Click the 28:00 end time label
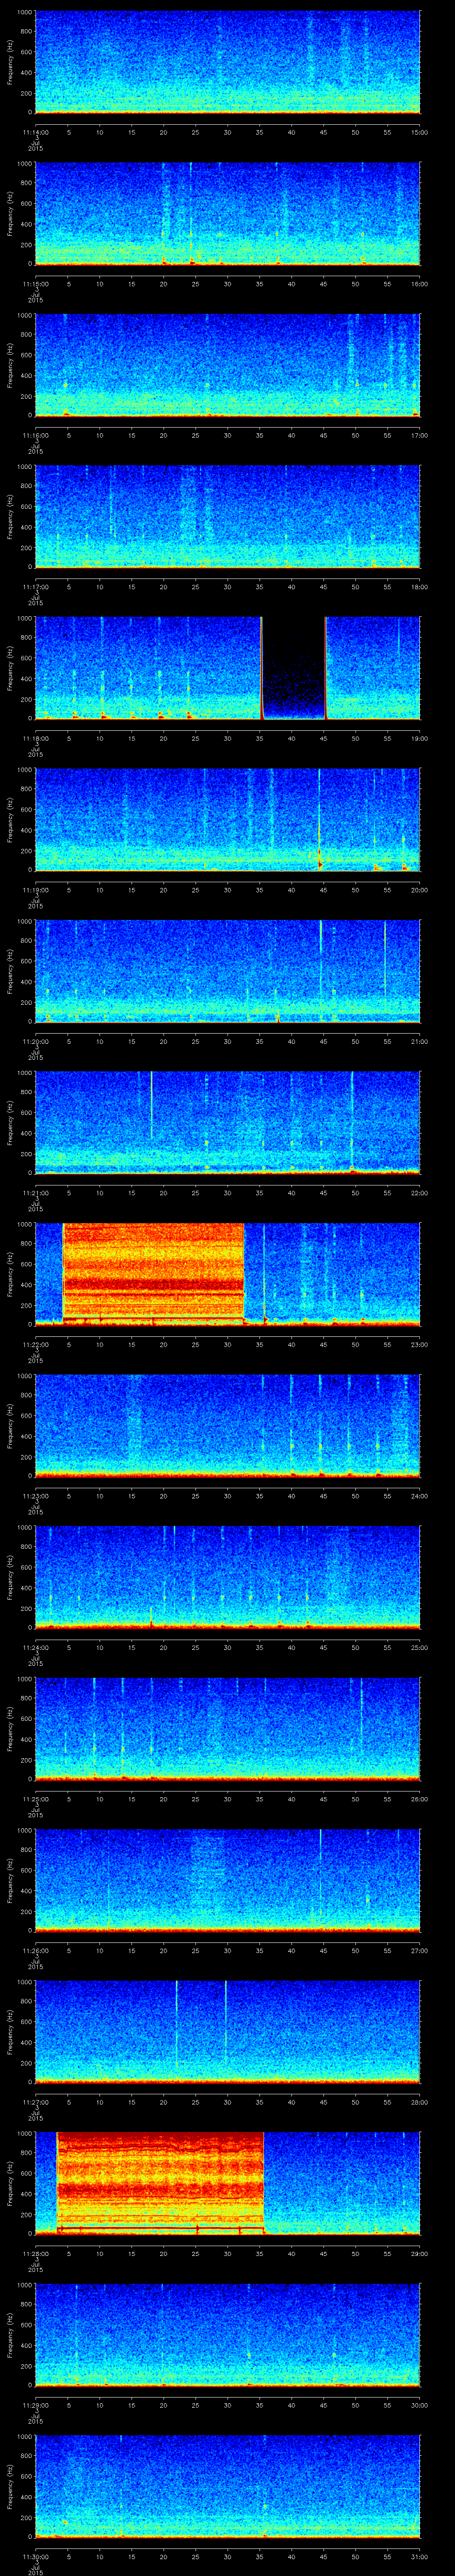 coord(420,2102)
